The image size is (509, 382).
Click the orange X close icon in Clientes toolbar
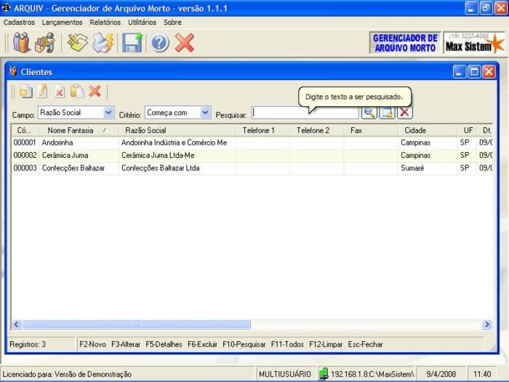(95, 91)
